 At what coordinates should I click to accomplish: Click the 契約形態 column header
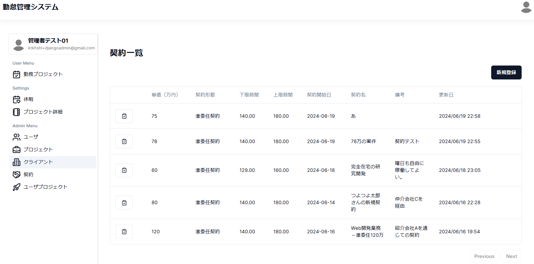click(205, 95)
